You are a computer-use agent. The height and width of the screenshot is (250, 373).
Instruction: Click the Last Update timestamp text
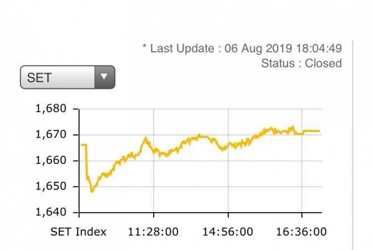242,48
